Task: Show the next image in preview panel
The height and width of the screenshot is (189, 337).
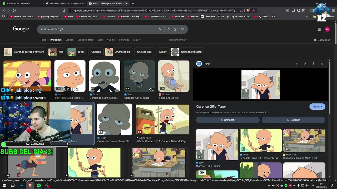Action: coord(305,64)
